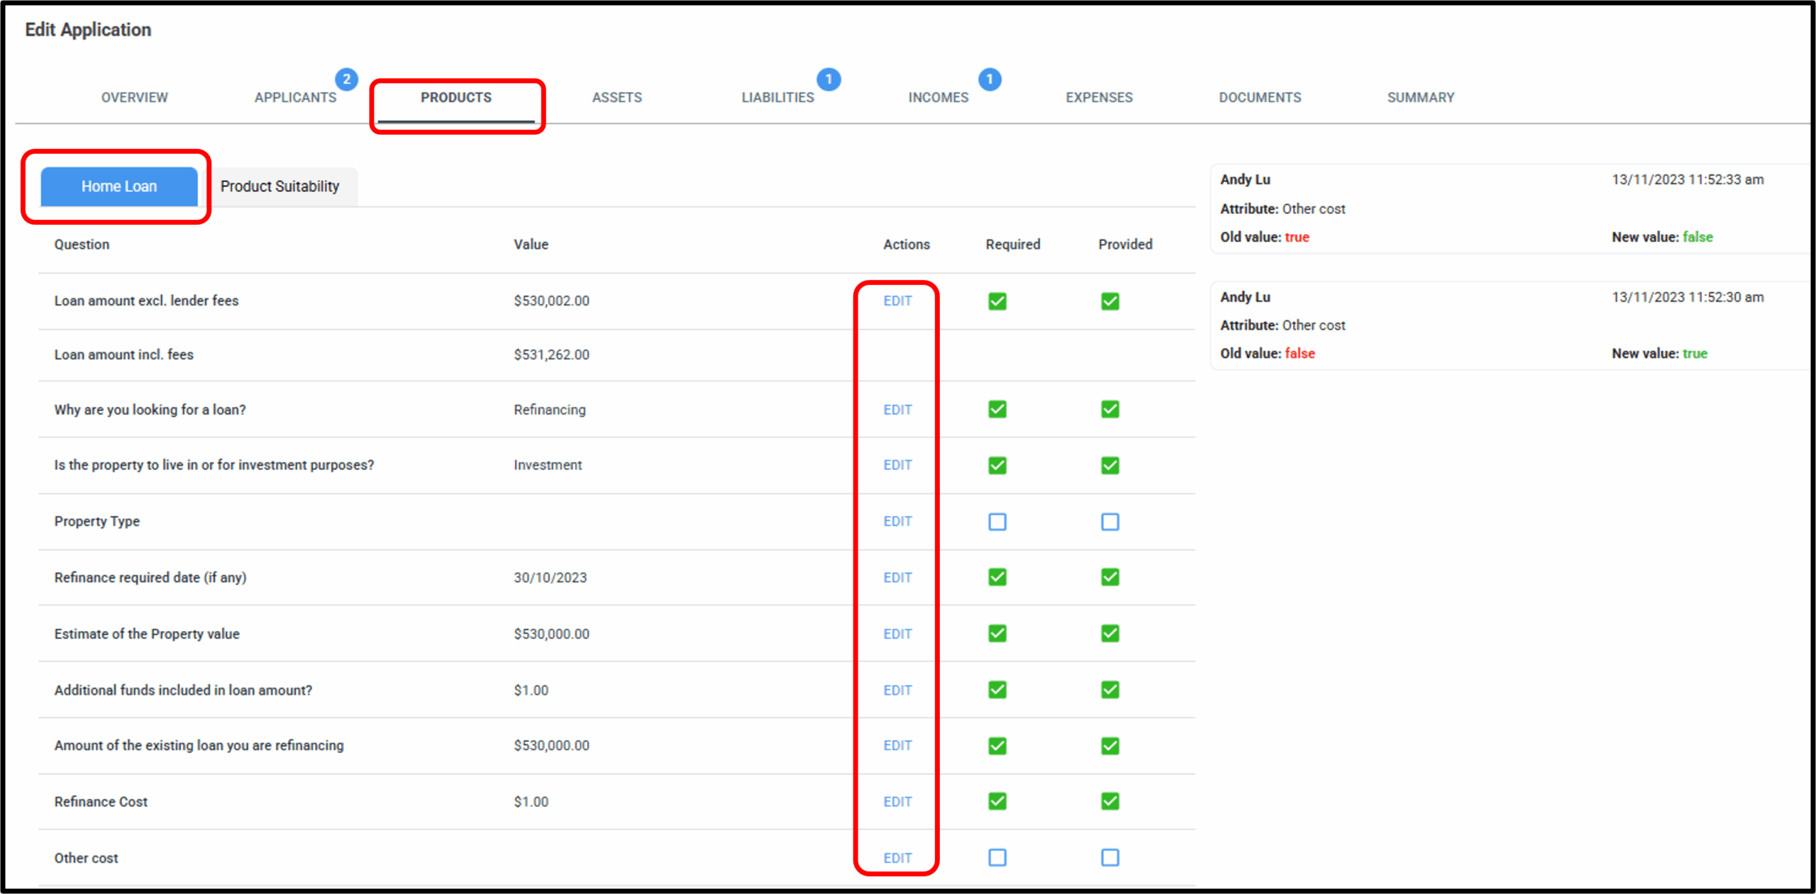The image size is (1816, 894).
Task: Click the Liabilities notification badge
Action: [828, 79]
